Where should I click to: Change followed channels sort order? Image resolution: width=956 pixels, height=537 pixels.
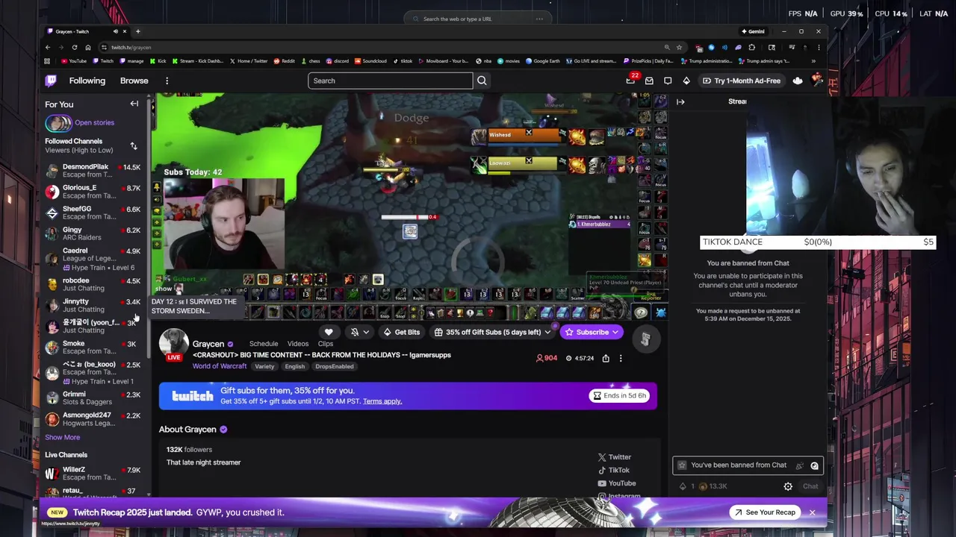134,145
